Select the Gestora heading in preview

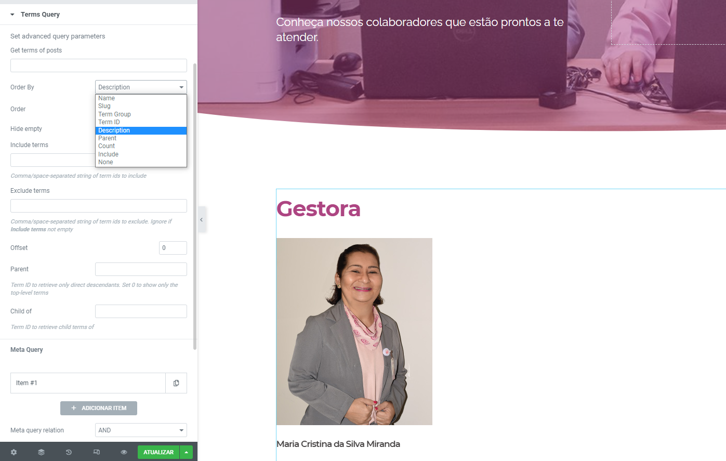pyautogui.click(x=319, y=209)
